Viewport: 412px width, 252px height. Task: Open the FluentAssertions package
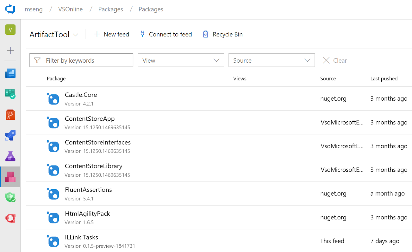click(x=88, y=190)
